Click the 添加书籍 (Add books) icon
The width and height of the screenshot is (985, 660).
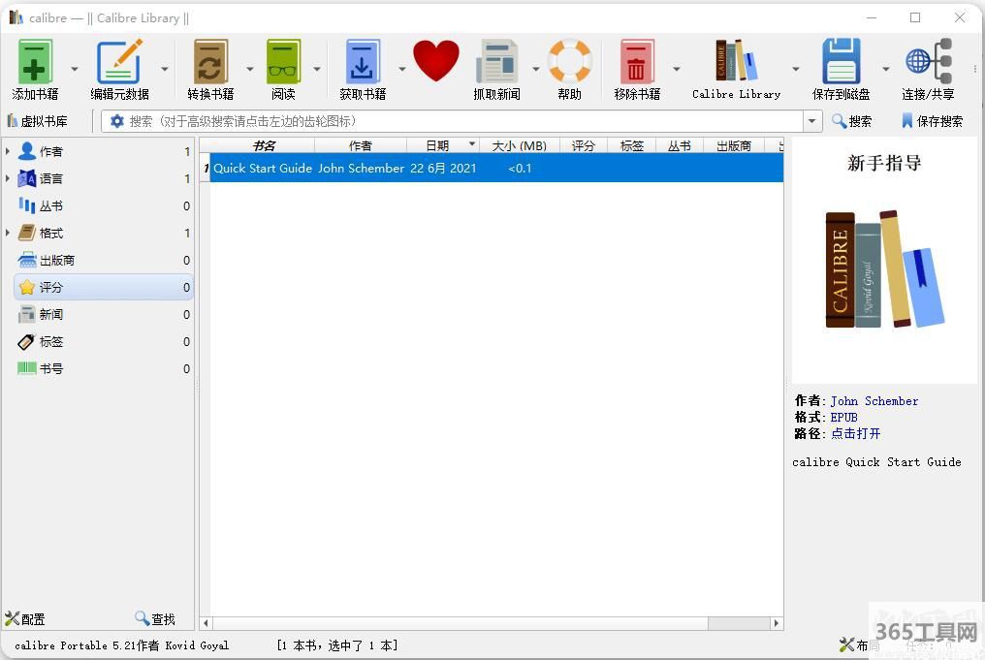click(x=36, y=62)
